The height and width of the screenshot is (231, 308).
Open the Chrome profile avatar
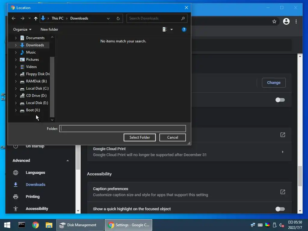286,21
